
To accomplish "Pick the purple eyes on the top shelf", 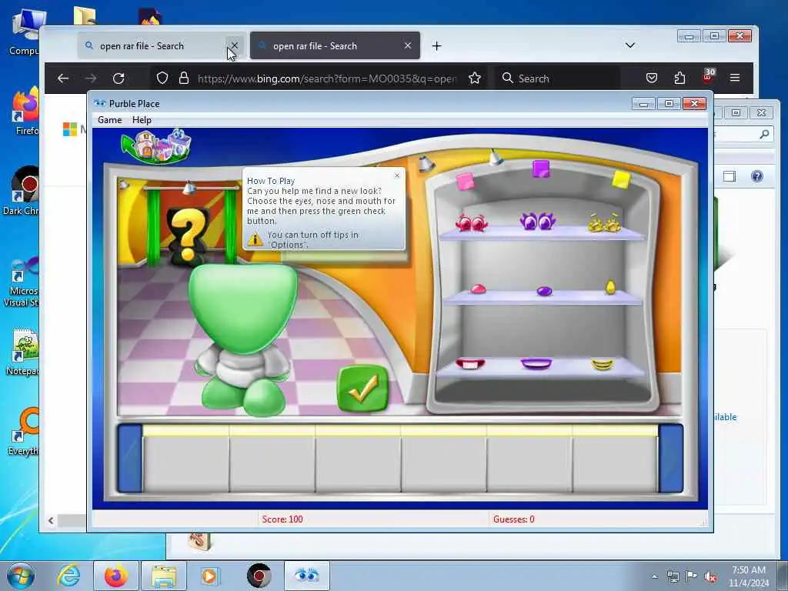I will tap(537, 221).
